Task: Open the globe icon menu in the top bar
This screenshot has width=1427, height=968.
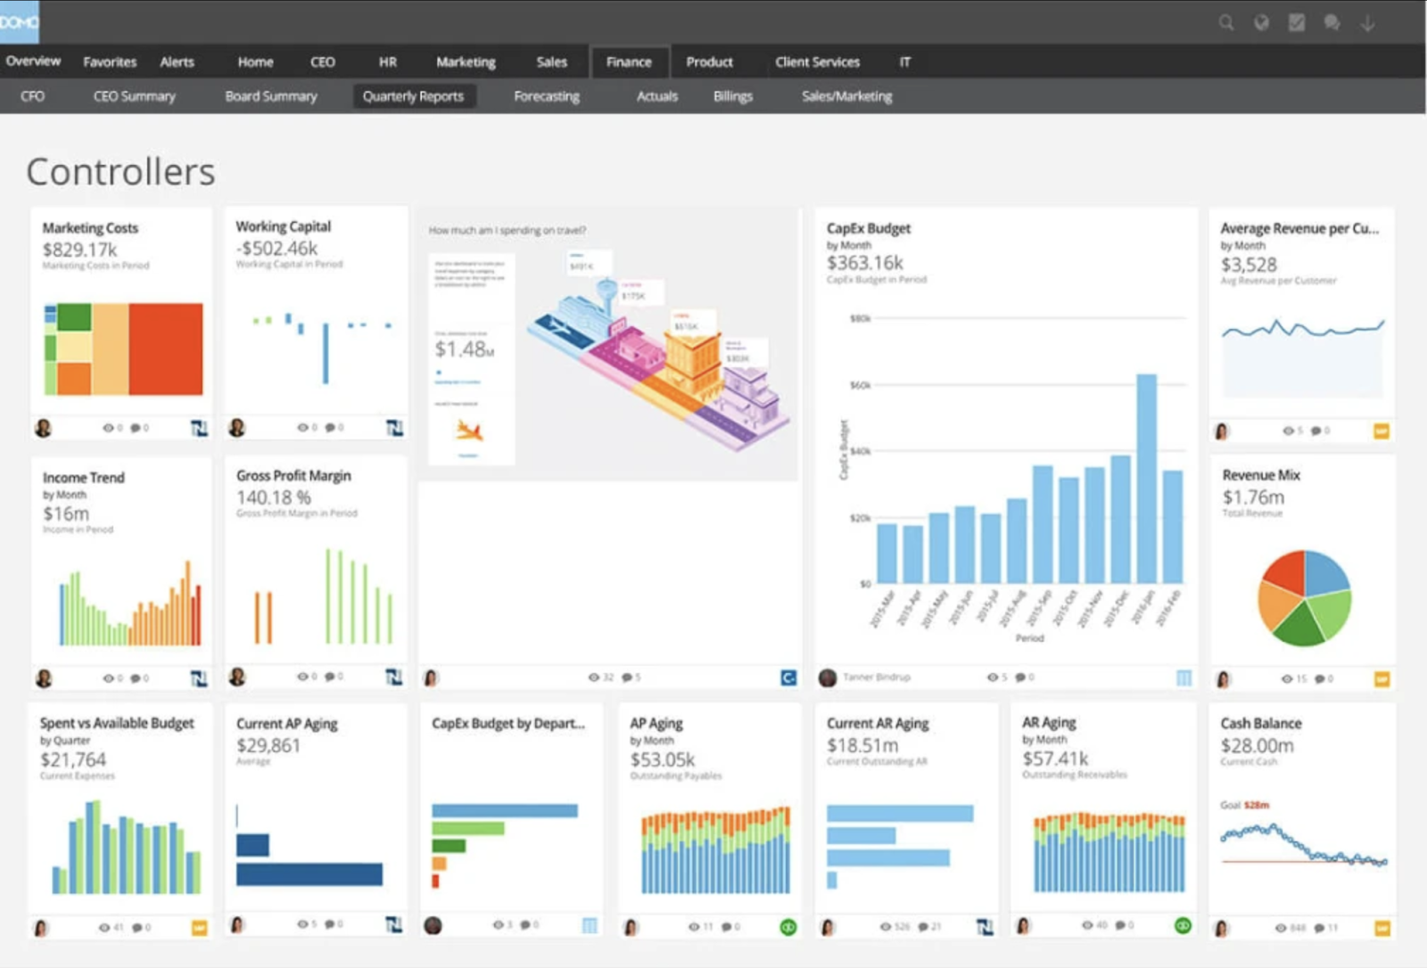Action: click(1261, 22)
